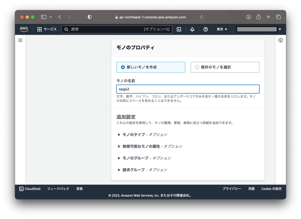Open Cookie の設定 preferences
301x219 pixels.
pyautogui.click(x=271, y=189)
